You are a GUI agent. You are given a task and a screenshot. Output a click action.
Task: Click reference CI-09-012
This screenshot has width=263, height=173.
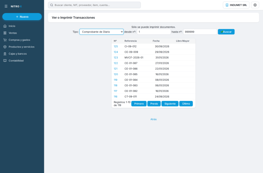[130, 46]
